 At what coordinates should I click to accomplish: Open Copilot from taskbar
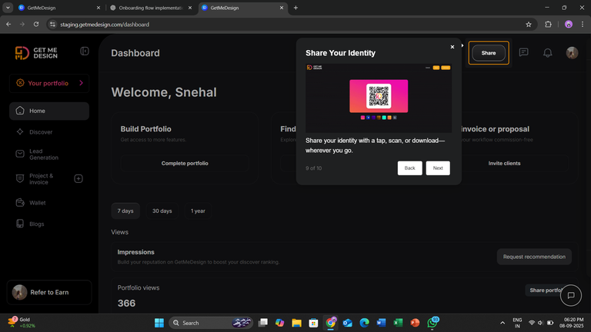279,323
